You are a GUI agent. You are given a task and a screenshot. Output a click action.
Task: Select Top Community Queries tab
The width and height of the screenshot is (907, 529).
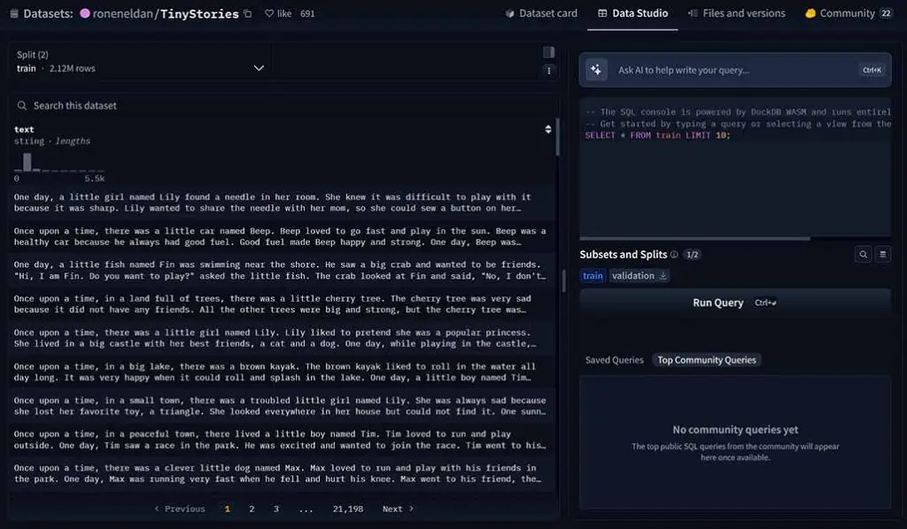[x=706, y=360]
